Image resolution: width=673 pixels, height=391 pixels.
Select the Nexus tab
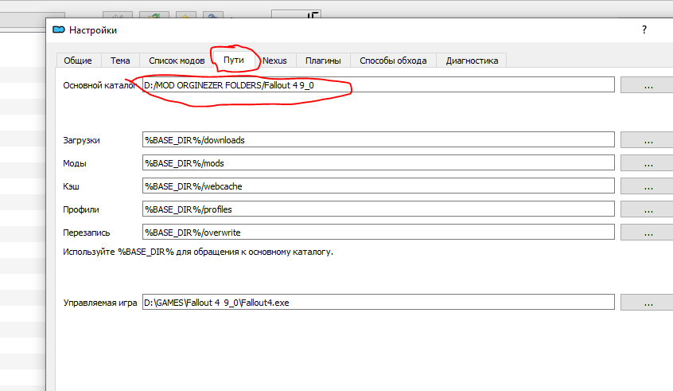click(x=274, y=61)
